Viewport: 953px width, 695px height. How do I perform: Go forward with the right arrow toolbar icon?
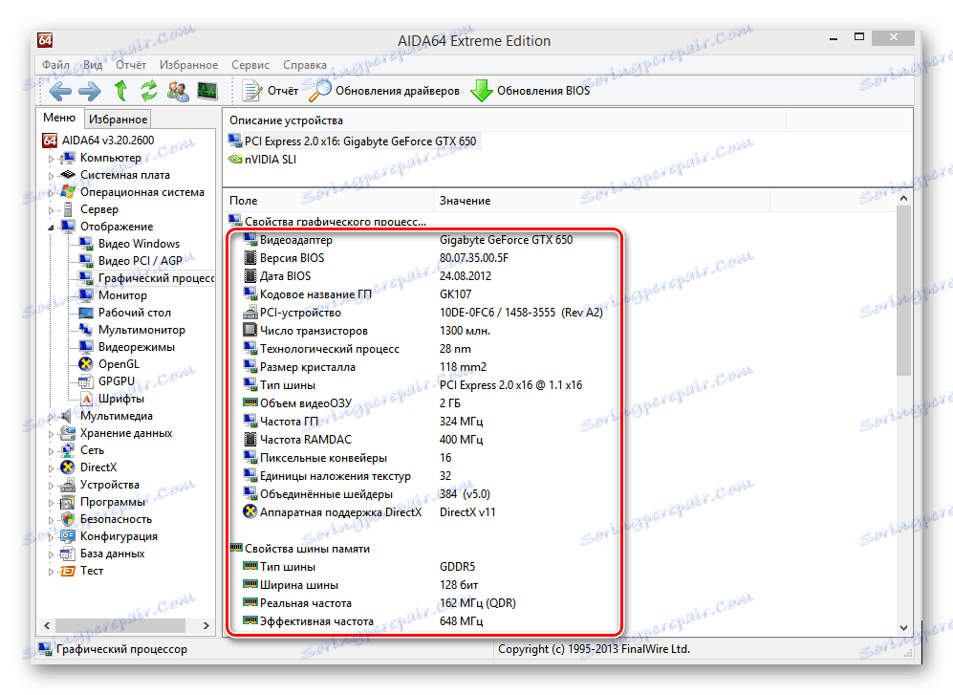[90, 91]
